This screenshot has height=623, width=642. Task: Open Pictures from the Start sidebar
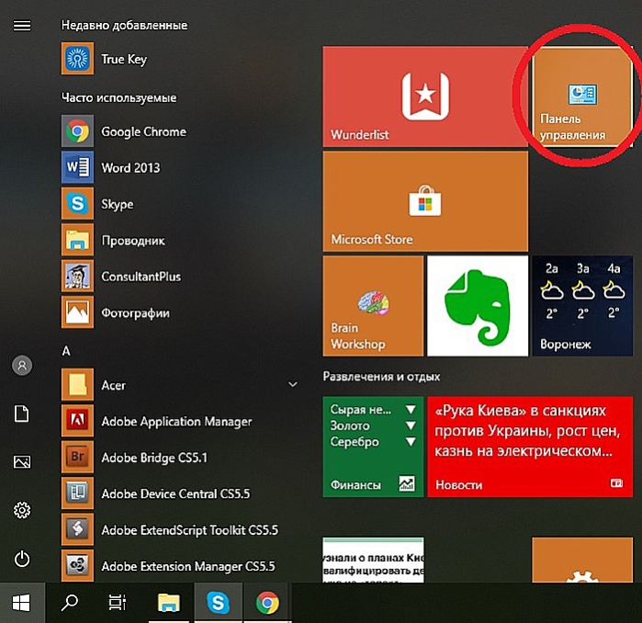click(x=22, y=461)
